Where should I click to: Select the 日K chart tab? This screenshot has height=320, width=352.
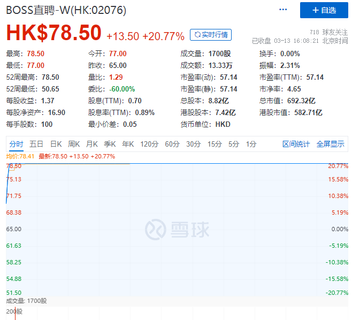pos(56,144)
